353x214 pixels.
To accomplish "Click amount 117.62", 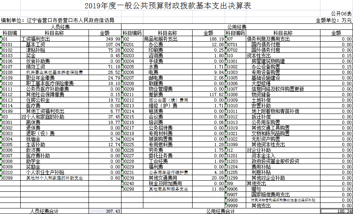I will (209, 94).
